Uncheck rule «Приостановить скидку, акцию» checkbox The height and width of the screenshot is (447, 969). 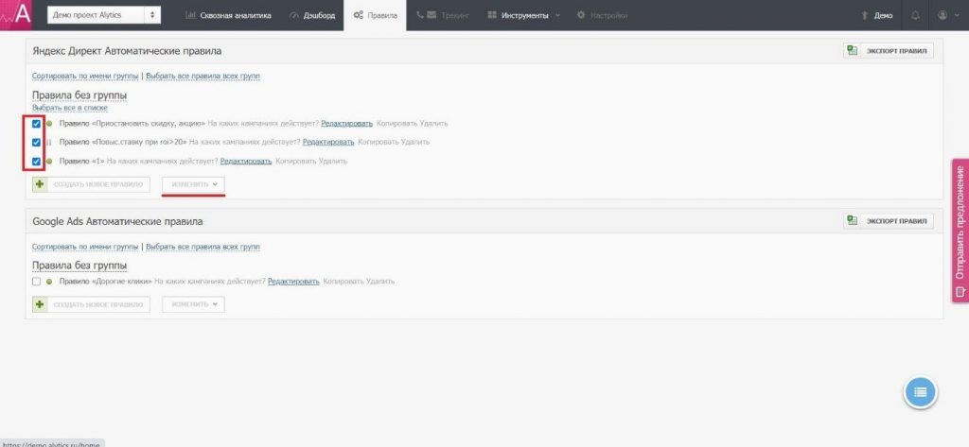click(x=37, y=124)
